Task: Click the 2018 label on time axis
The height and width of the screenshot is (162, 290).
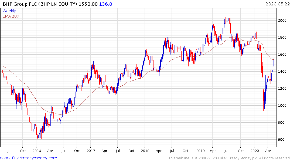Action: point(145,151)
